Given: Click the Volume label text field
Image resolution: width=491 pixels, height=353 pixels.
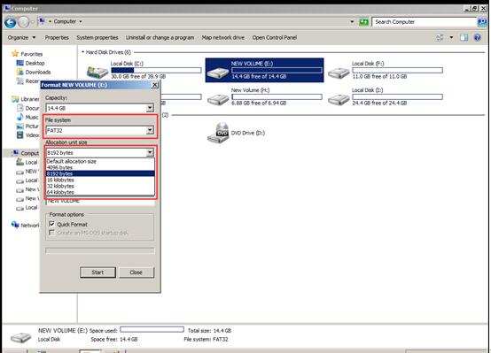Looking at the screenshot, I should [x=100, y=202].
